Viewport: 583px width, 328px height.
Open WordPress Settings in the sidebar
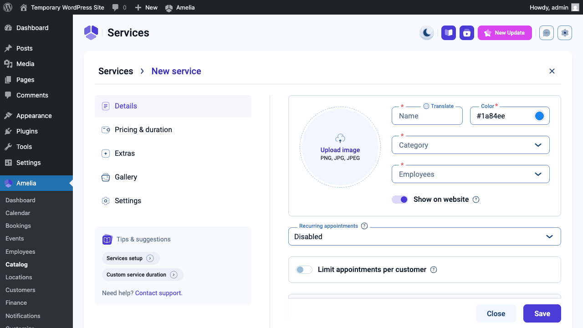click(x=36, y=163)
